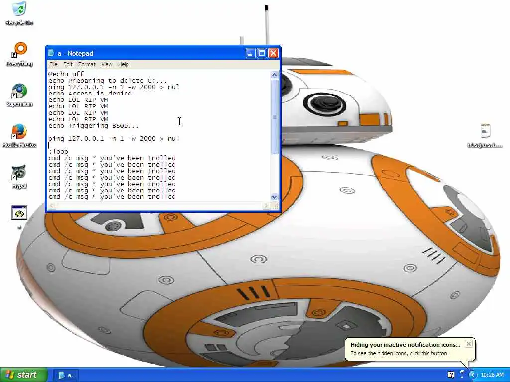Viewport: 510px width, 382px height.
Task: Click the 10:26 AM taskbar clock
Action: click(x=492, y=375)
